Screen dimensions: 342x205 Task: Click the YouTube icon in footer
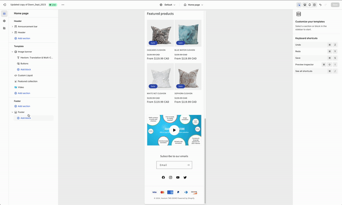point(178,178)
